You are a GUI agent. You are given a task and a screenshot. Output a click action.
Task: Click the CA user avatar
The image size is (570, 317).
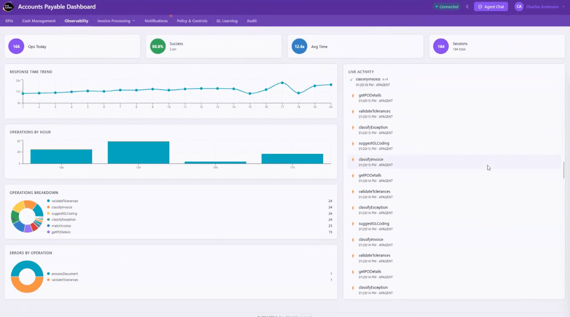click(519, 7)
